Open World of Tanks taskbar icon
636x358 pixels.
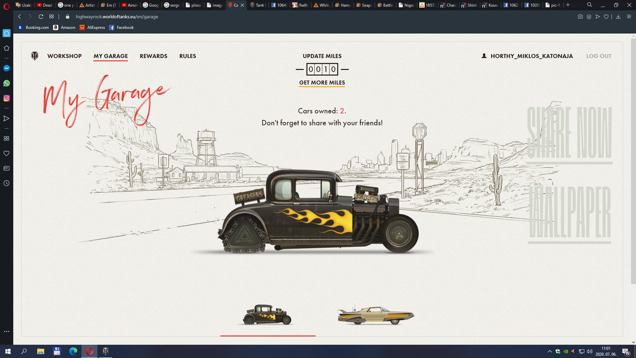click(x=105, y=352)
